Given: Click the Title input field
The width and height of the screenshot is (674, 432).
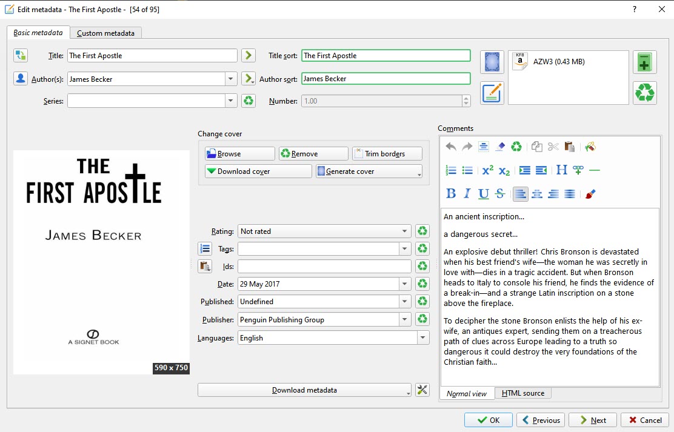Looking at the screenshot, I should pos(152,56).
